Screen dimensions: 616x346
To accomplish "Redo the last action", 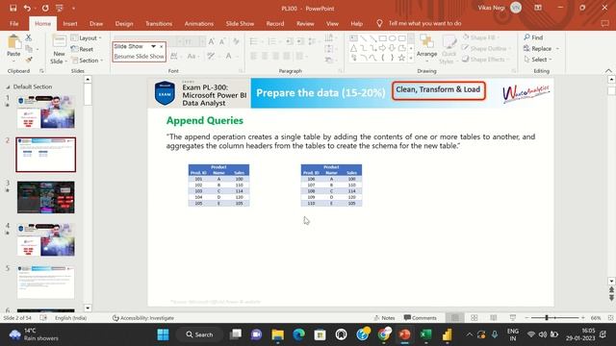I will pos(45,8).
